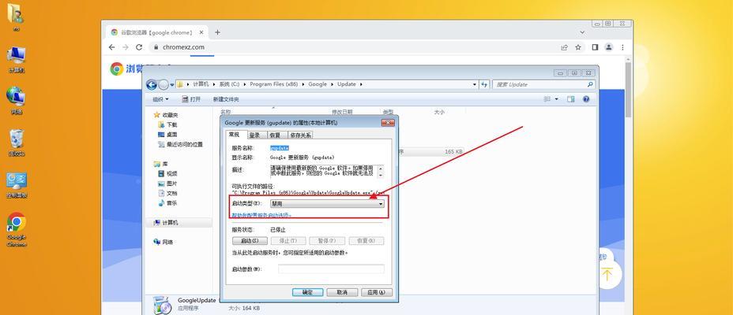Select 文档 library in navigation pane
The width and height of the screenshot is (733, 315).
(x=167, y=193)
